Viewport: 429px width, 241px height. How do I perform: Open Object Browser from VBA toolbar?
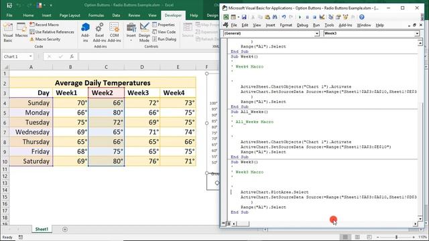346,17
